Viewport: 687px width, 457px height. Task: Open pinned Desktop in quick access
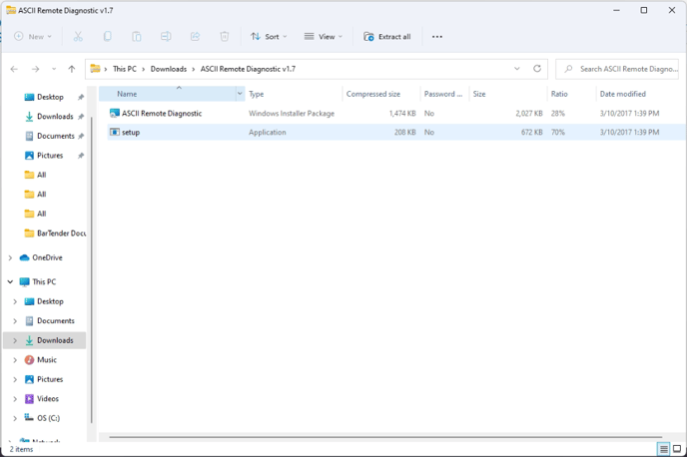(x=50, y=97)
